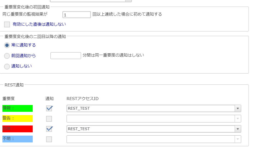Select the 常に通知する radio button
This screenshot has height=149, width=254.
click(x=7, y=45)
